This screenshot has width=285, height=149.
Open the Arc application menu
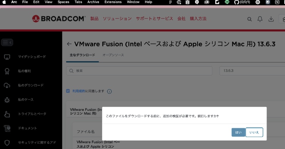[x=14, y=2]
